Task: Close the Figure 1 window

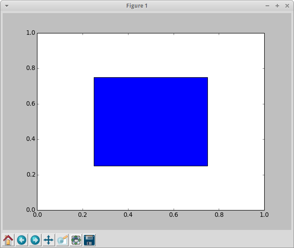Action: coord(287,6)
